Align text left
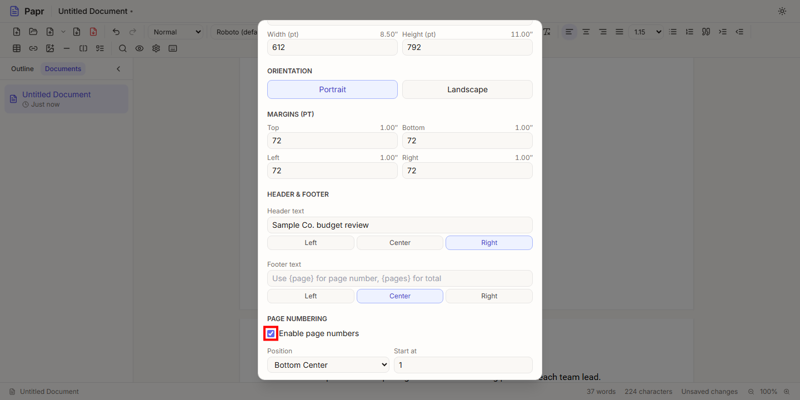This screenshot has width=800, height=400. pyautogui.click(x=569, y=32)
